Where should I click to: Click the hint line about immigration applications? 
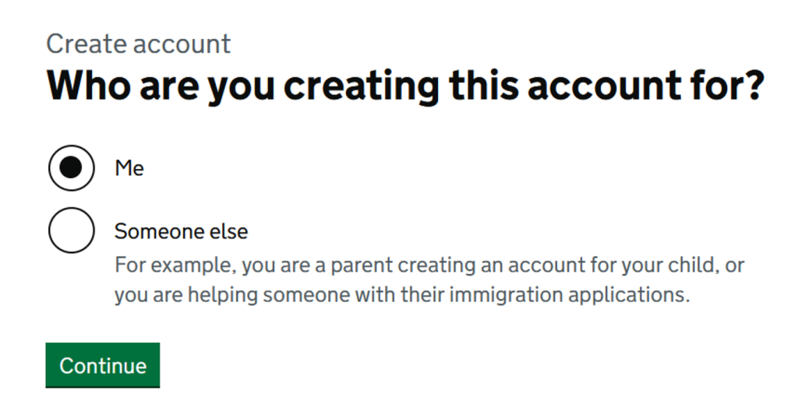[x=402, y=296]
